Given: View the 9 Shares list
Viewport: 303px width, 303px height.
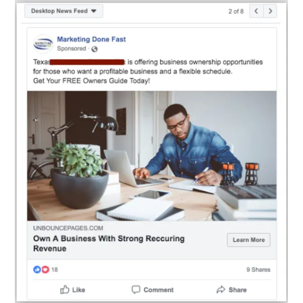Looking at the screenshot, I should (x=259, y=270).
